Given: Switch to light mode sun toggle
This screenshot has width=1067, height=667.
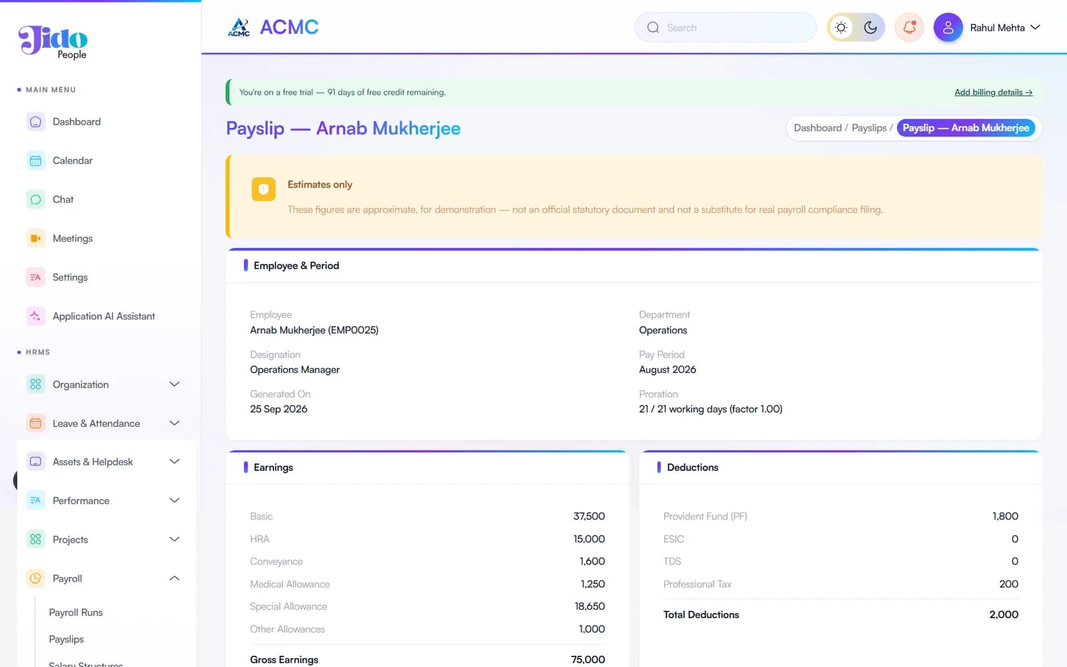Looking at the screenshot, I should pyautogui.click(x=842, y=27).
